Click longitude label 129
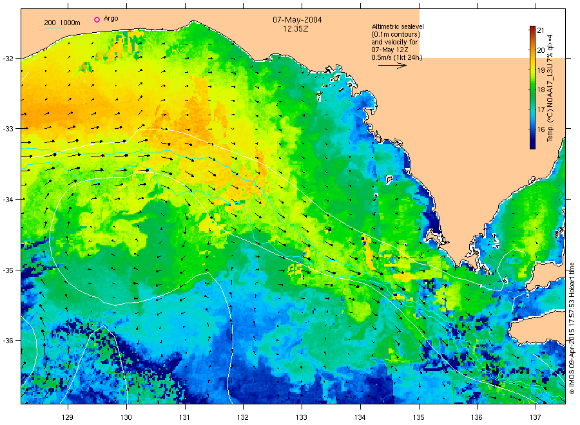The height and width of the screenshot is (425, 580). pyautogui.click(x=68, y=418)
